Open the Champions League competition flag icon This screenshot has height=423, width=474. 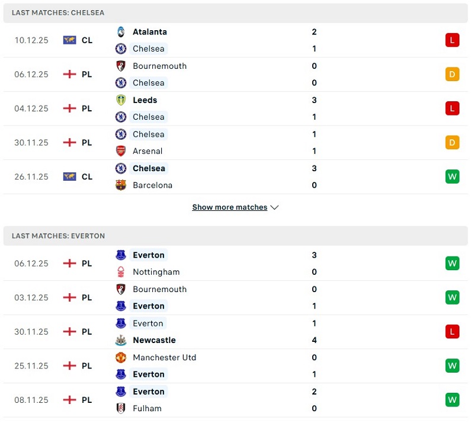pos(69,40)
